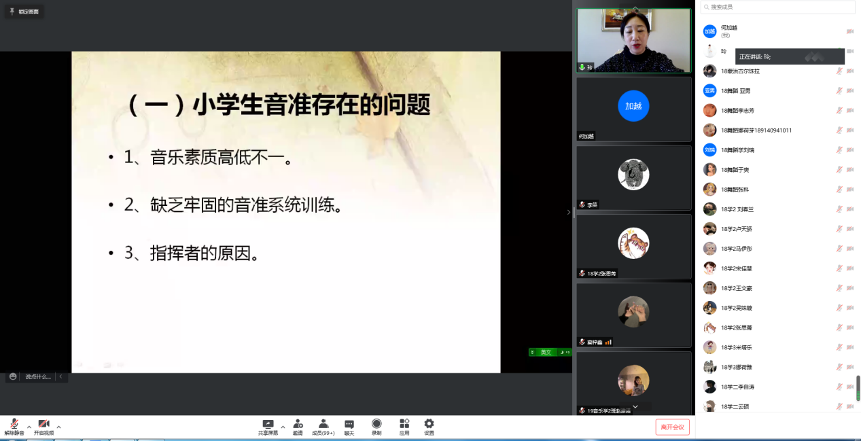This screenshot has width=861, height=441.
Task: Open the arrow next to 共享屏幕
Action: tap(283, 427)
